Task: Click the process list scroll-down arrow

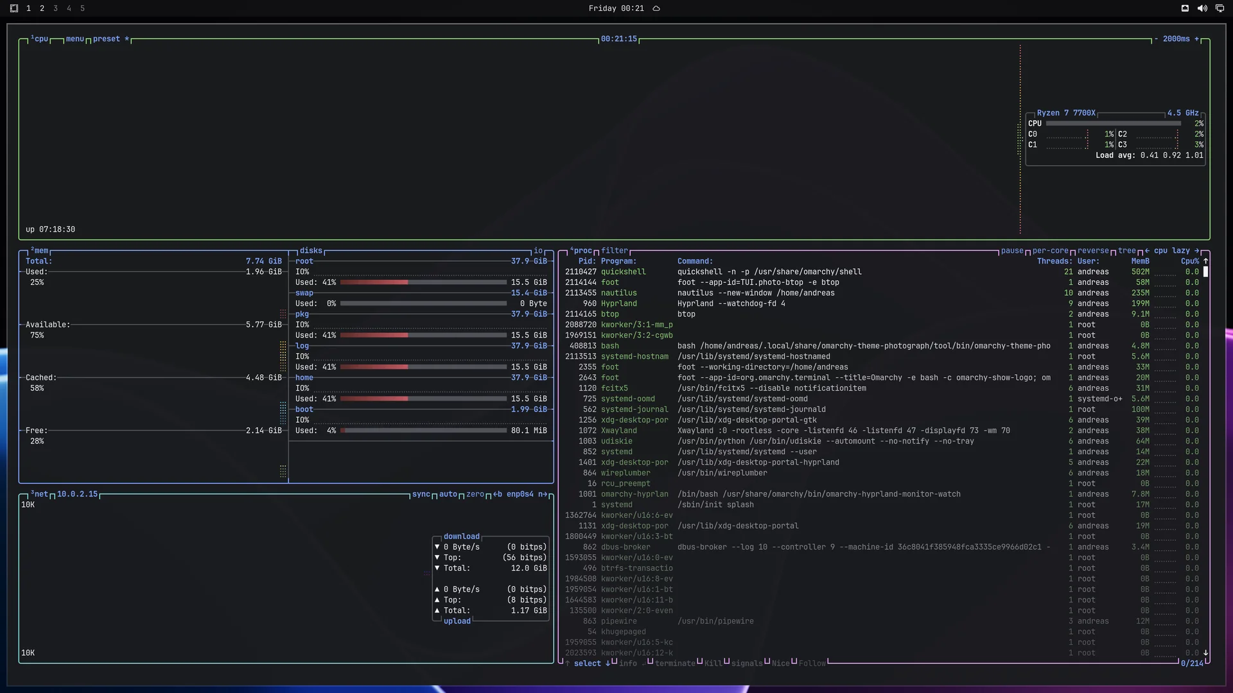Action: coord(1205,653)
